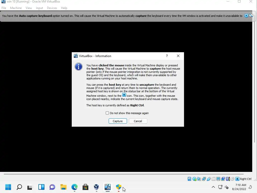Maximize the VirtualBox VM window
Viewport: 257px width, 193px height.
[239, 2]
